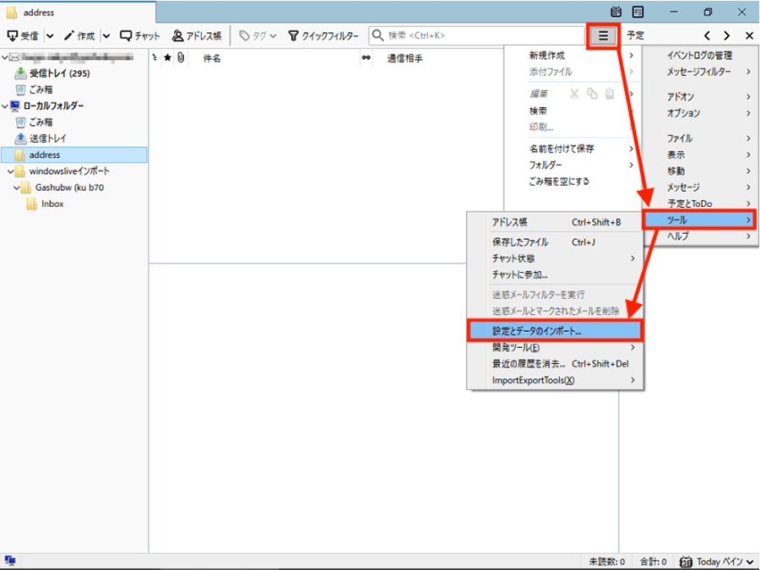Choose アドレス帳 Ctrl+Shift+B in tools menu
Image resolution: width=760 pixels, height=570 pixels.
coord(555,222)
